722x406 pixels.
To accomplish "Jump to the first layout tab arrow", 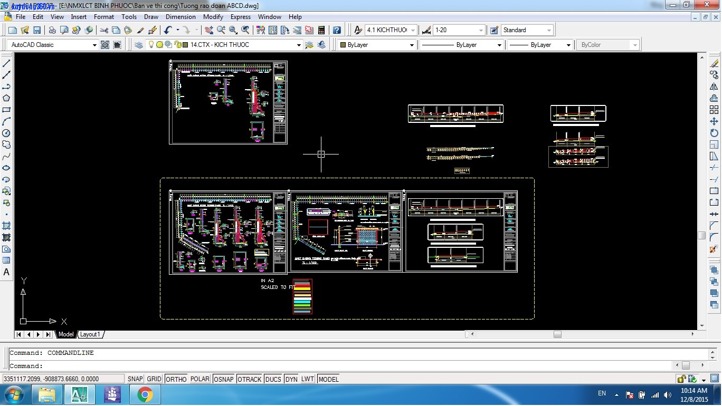I will 19,334.
